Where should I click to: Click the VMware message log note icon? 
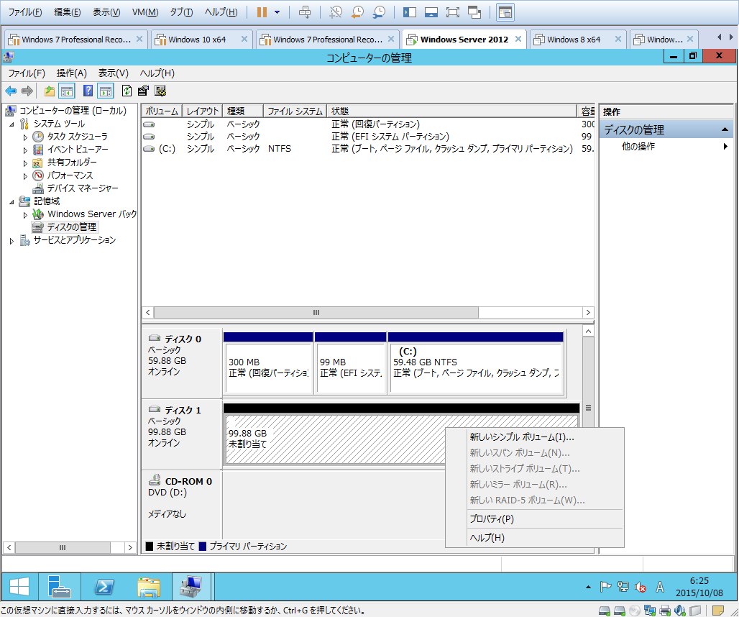717,611
